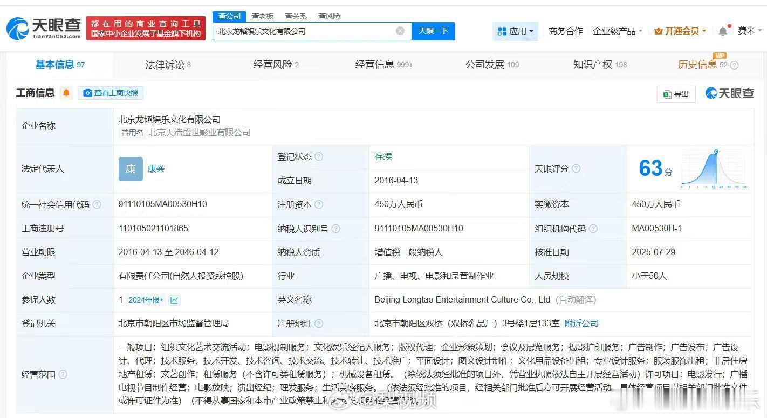Open legal representative 康荟 link

156,169
